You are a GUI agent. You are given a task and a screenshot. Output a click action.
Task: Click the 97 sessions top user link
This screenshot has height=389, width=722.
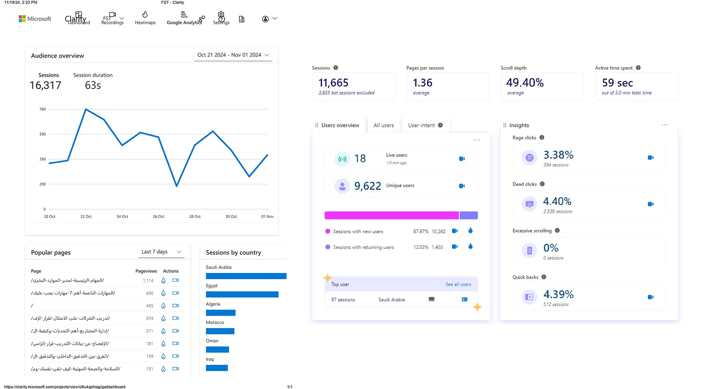343,300
